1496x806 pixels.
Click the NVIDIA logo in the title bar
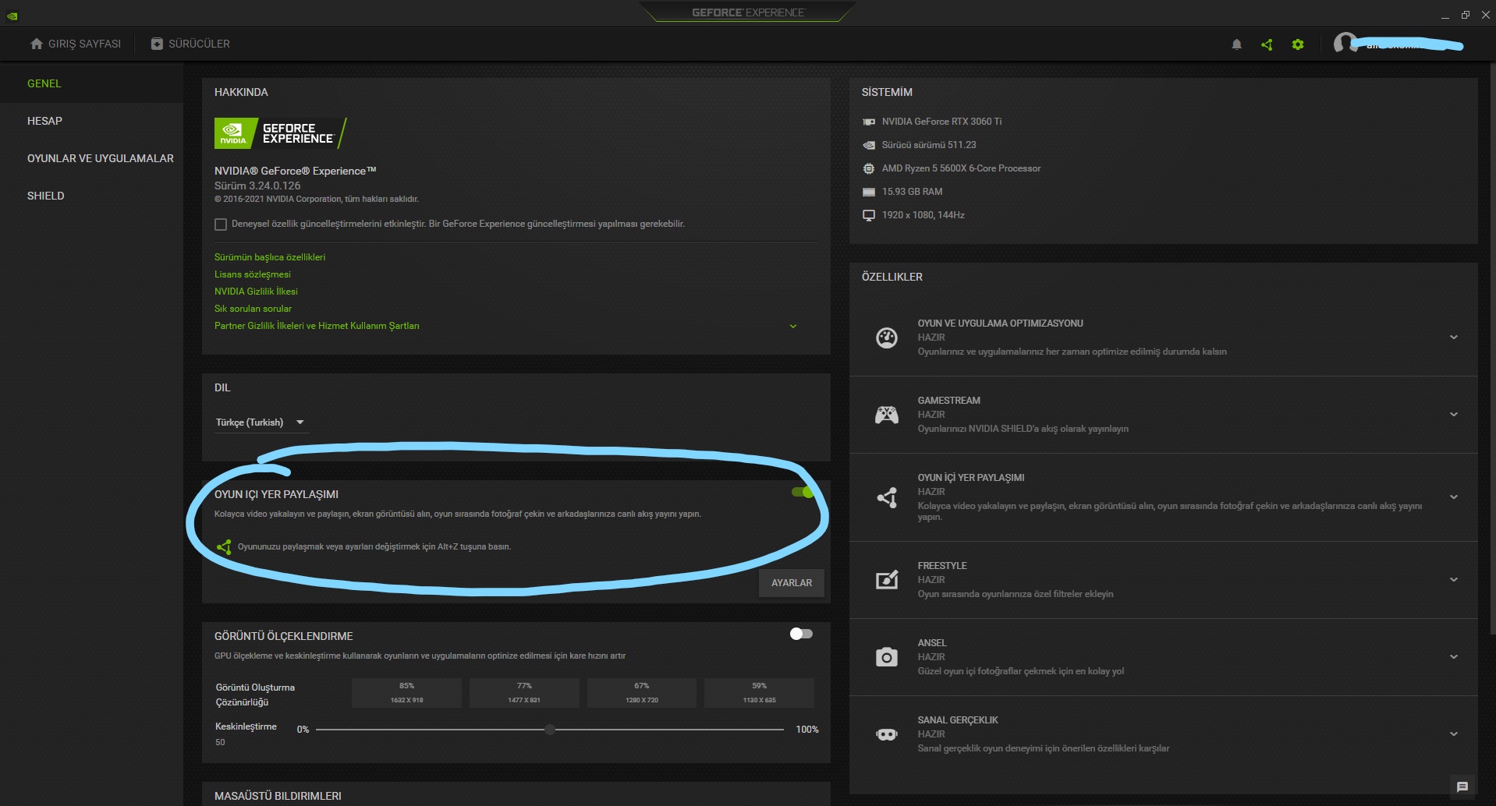(12, 16)
